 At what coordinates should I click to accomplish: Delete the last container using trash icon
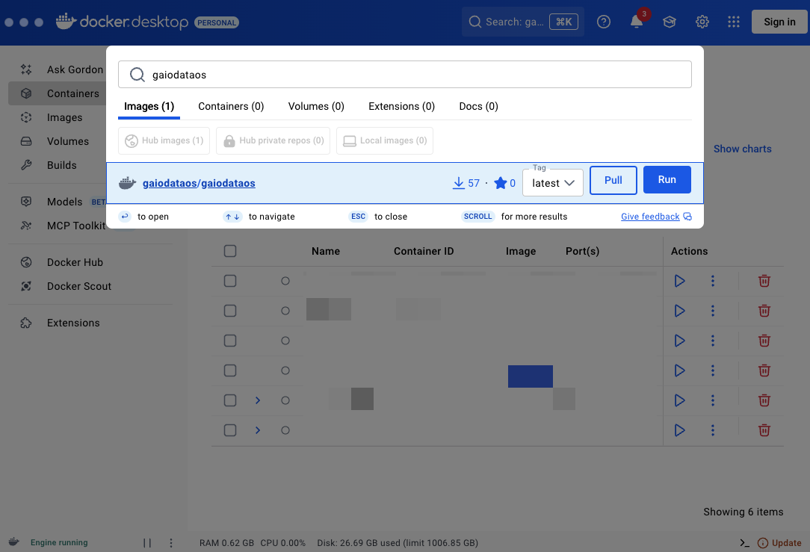(764, 430)
